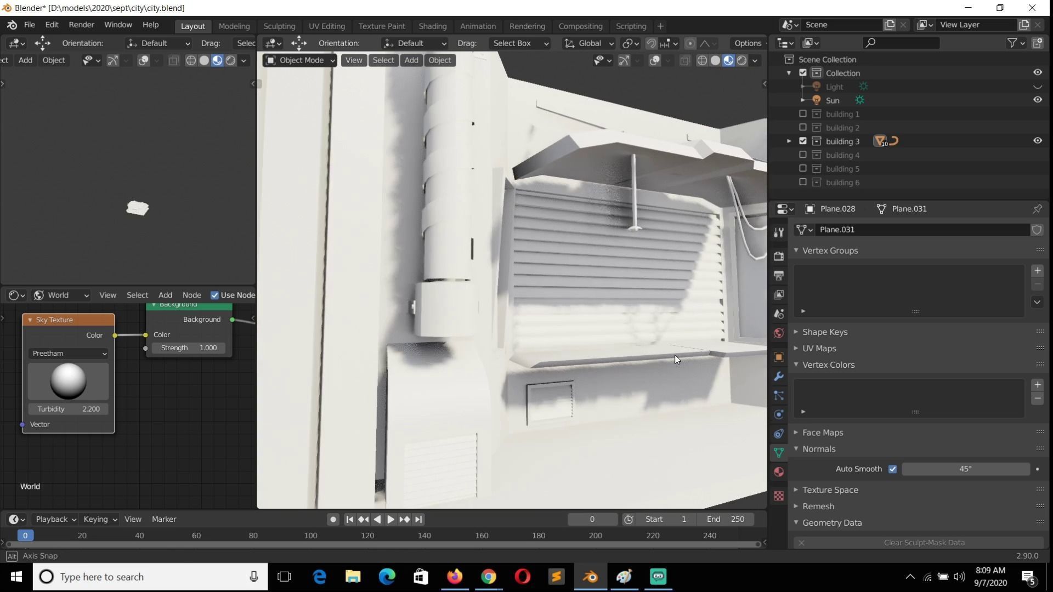Screen dimensions: 1053x592
Task: Open File Explorer from the taskbar
Action: 353,577
